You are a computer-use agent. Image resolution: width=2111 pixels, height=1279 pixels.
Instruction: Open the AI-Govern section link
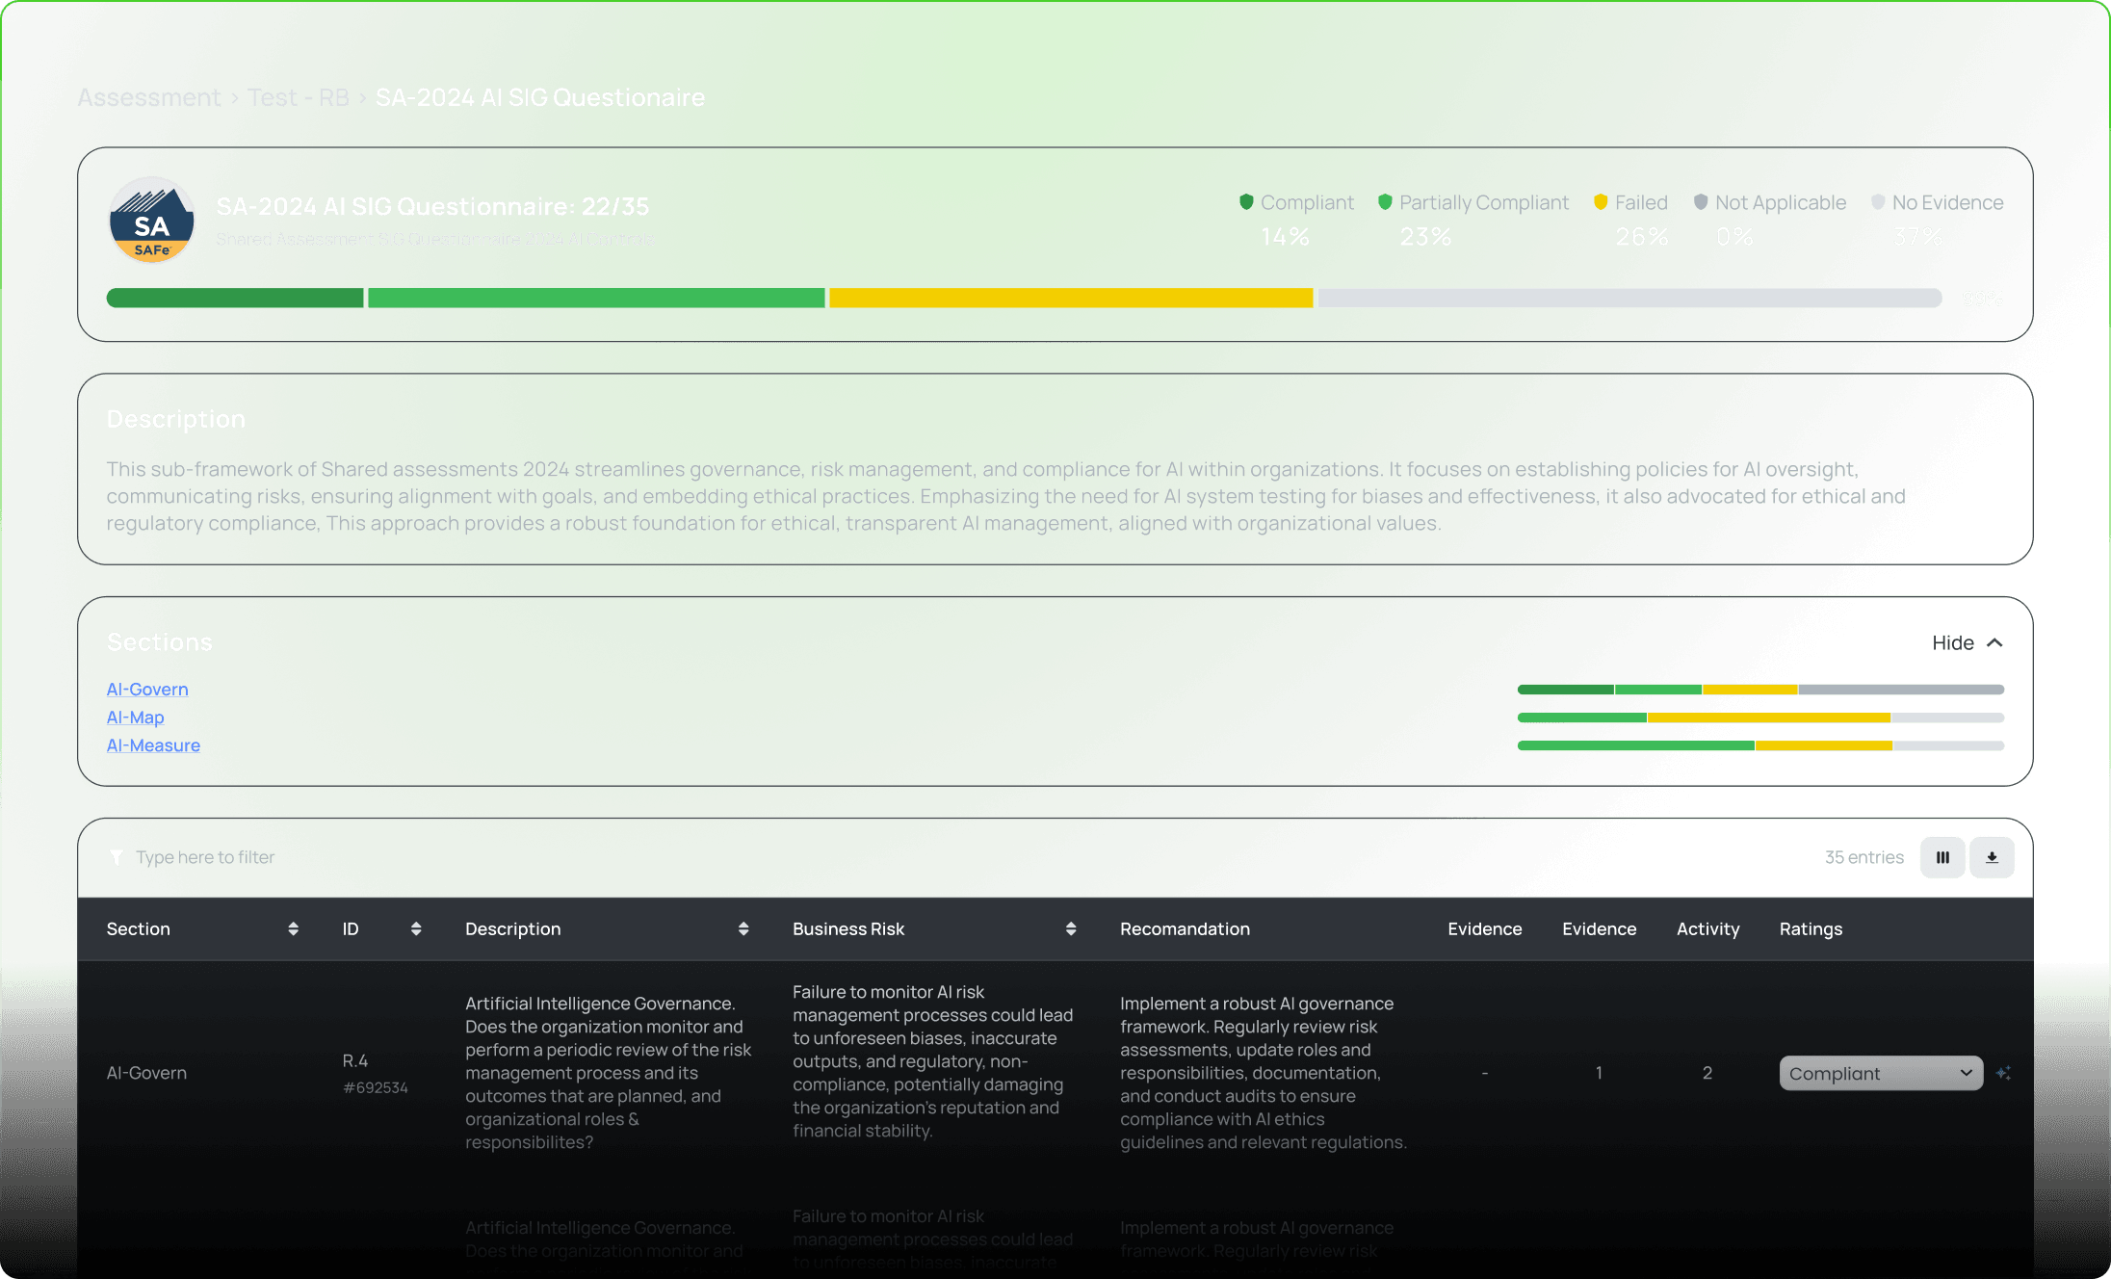146,689
